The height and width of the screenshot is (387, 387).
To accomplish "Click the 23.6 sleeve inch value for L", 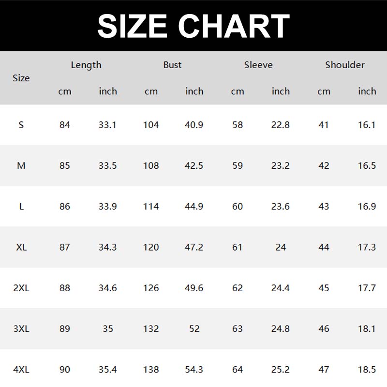I will tap(281, 207).
